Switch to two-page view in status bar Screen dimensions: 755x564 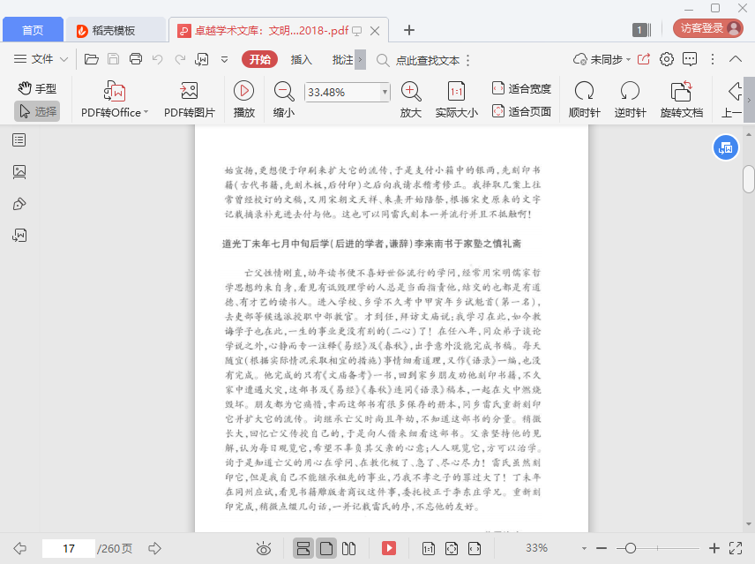[349, 548]
